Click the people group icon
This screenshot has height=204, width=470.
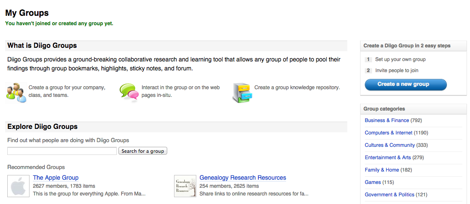coord(16,92)
